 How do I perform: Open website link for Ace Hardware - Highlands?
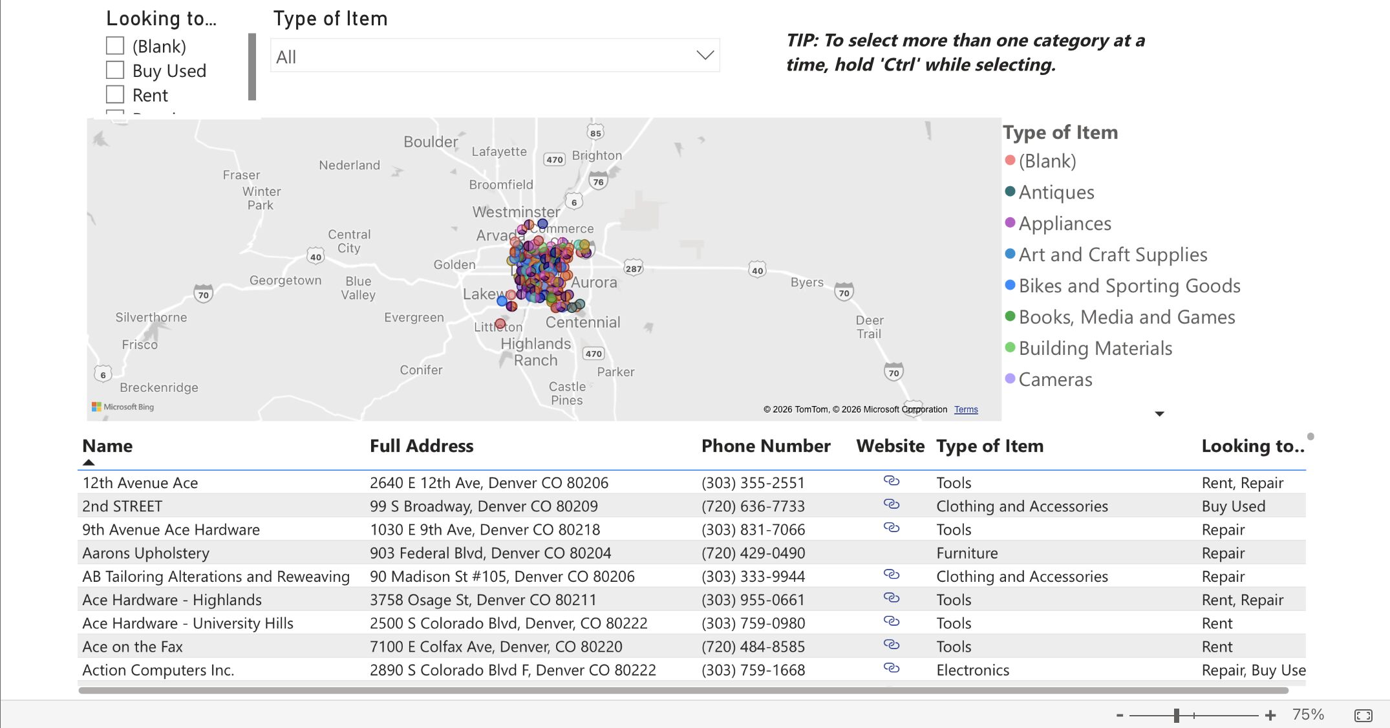click(x=892, y=598)
